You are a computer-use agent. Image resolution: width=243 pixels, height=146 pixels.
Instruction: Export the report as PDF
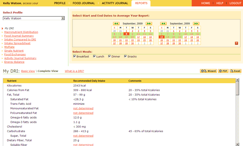[x=223, y=71]
